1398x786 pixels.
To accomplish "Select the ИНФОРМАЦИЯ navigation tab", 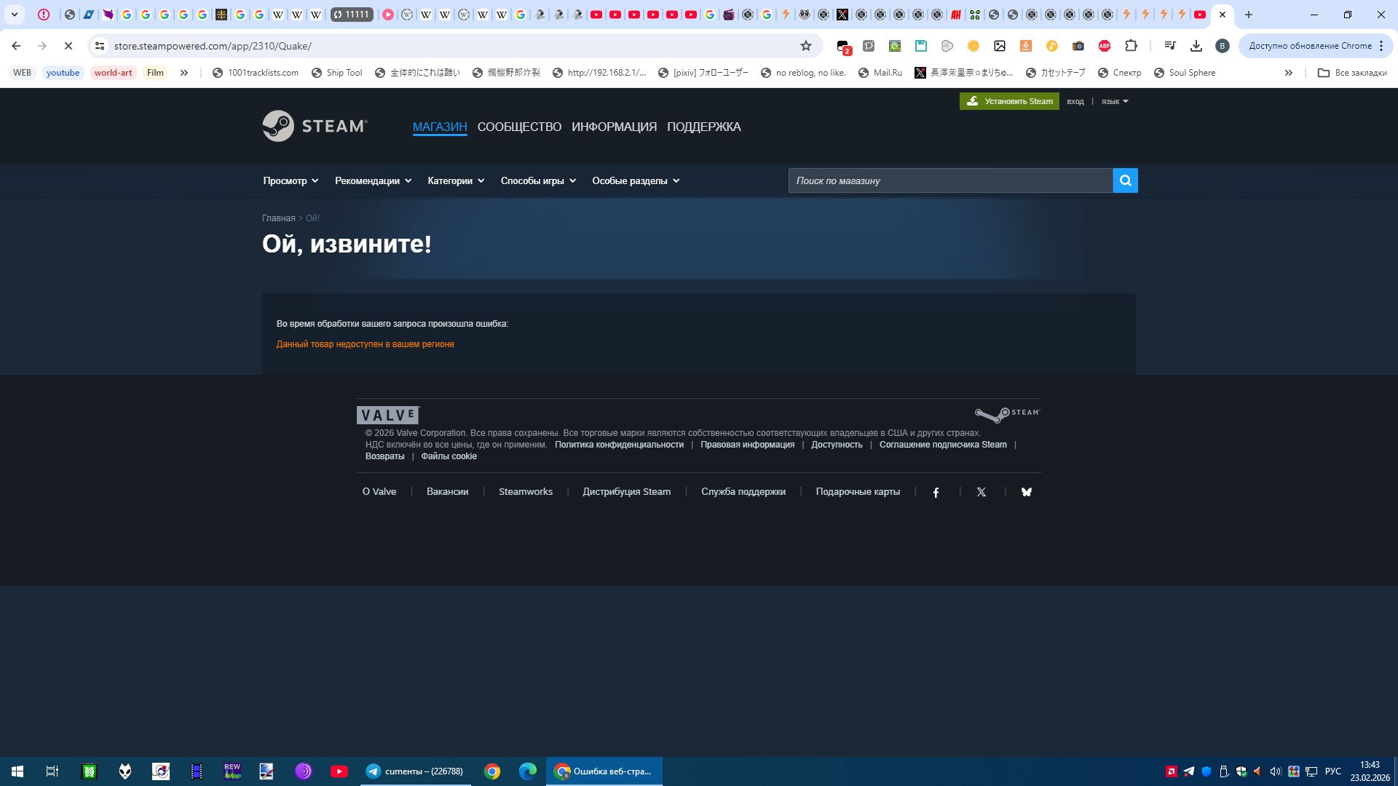I will [614, 127].
